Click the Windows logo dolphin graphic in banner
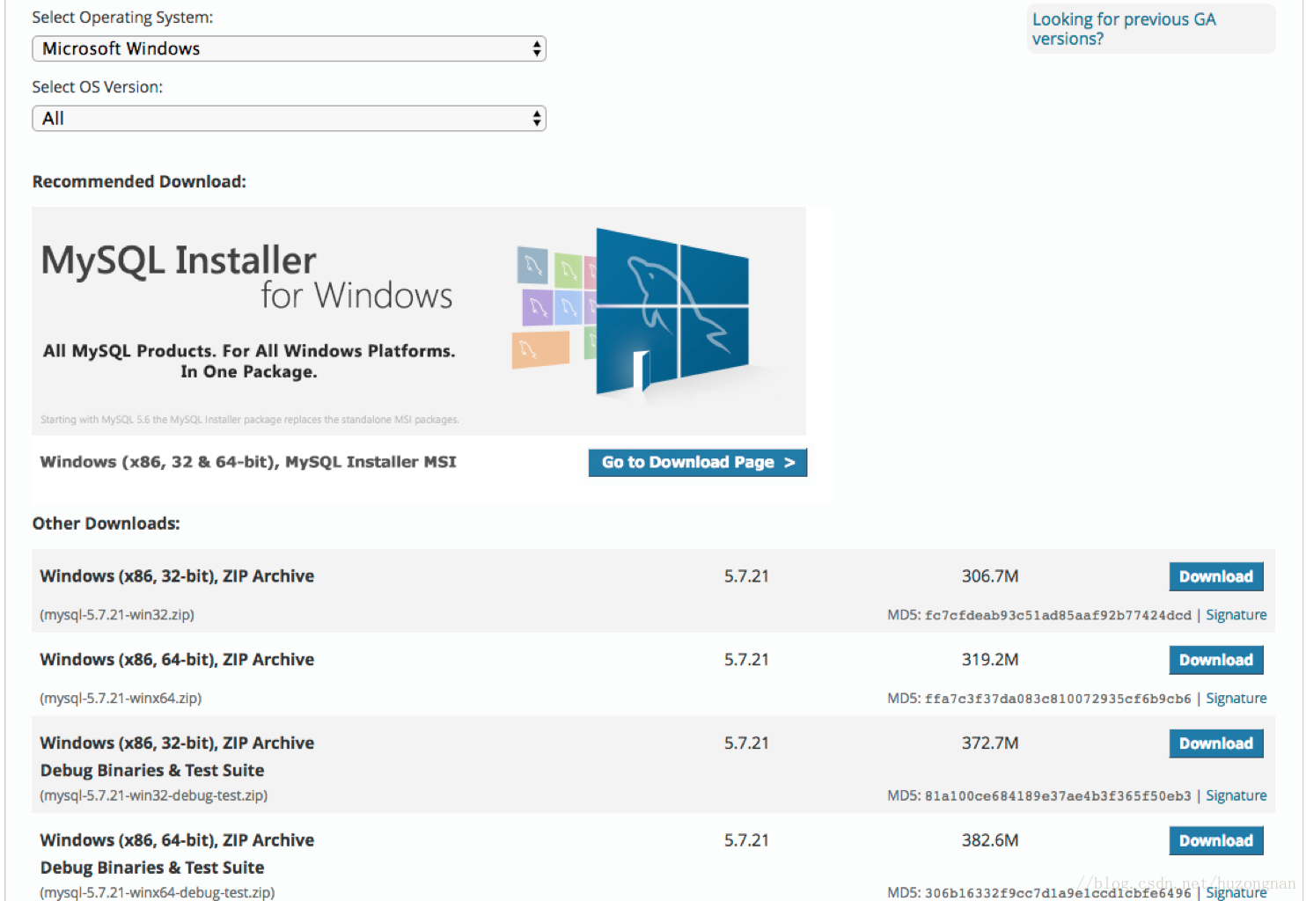This screenshot has width=1306, height=901. (672, 311)
